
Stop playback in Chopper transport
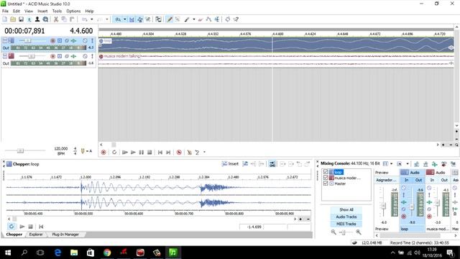[30, 227]
